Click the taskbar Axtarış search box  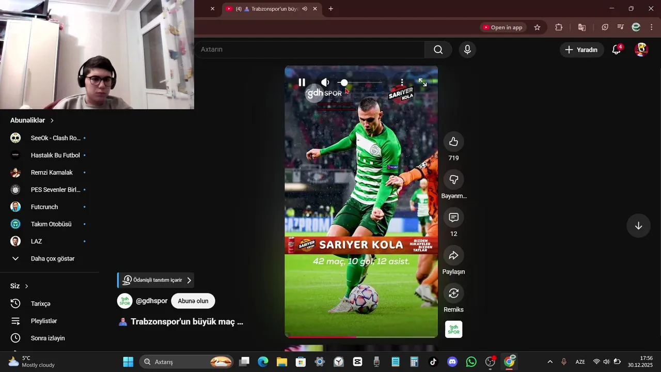186,362
